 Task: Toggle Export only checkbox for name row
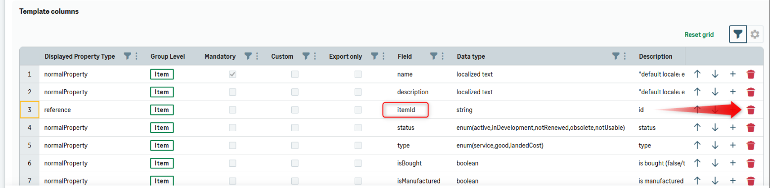pyautogui.click(x=358, y=74)
